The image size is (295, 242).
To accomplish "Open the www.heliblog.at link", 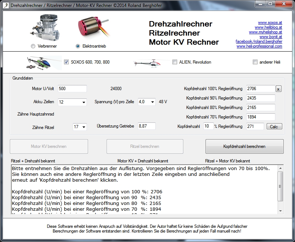I will coord(268,27).
